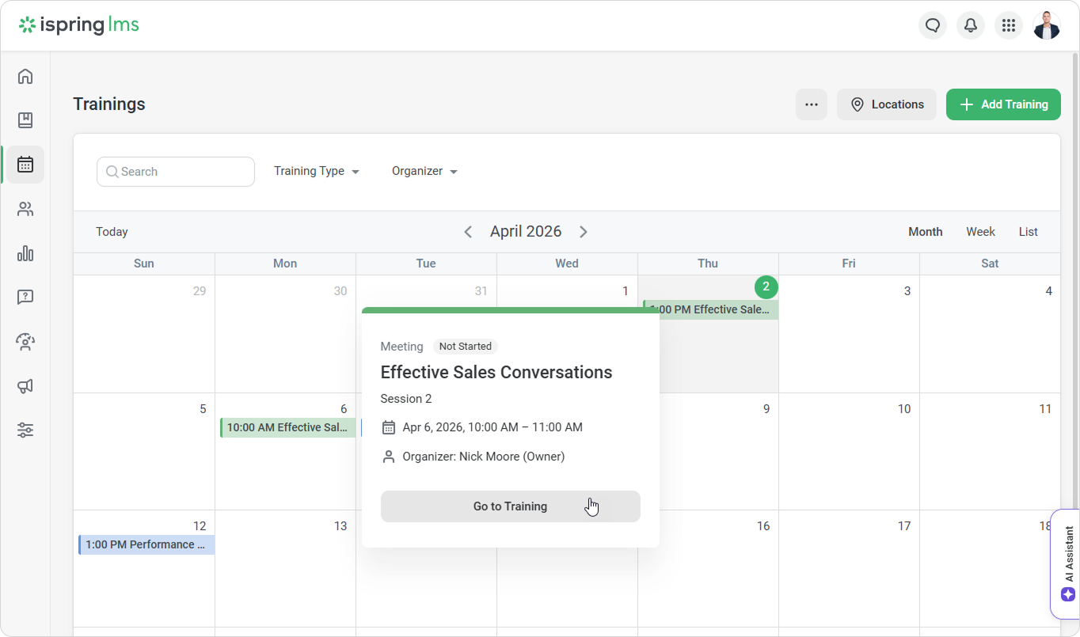1080x637 pixels.
Task: Open the Reports bar chart icon
Action: 25,253
